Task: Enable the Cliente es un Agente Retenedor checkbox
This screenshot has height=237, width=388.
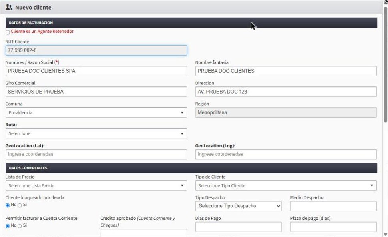Action: (x=8, y=32)
